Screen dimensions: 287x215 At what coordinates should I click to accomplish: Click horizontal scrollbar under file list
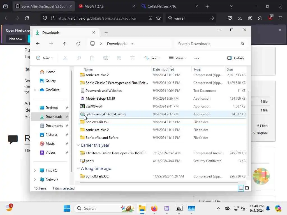tap(159, 183)
